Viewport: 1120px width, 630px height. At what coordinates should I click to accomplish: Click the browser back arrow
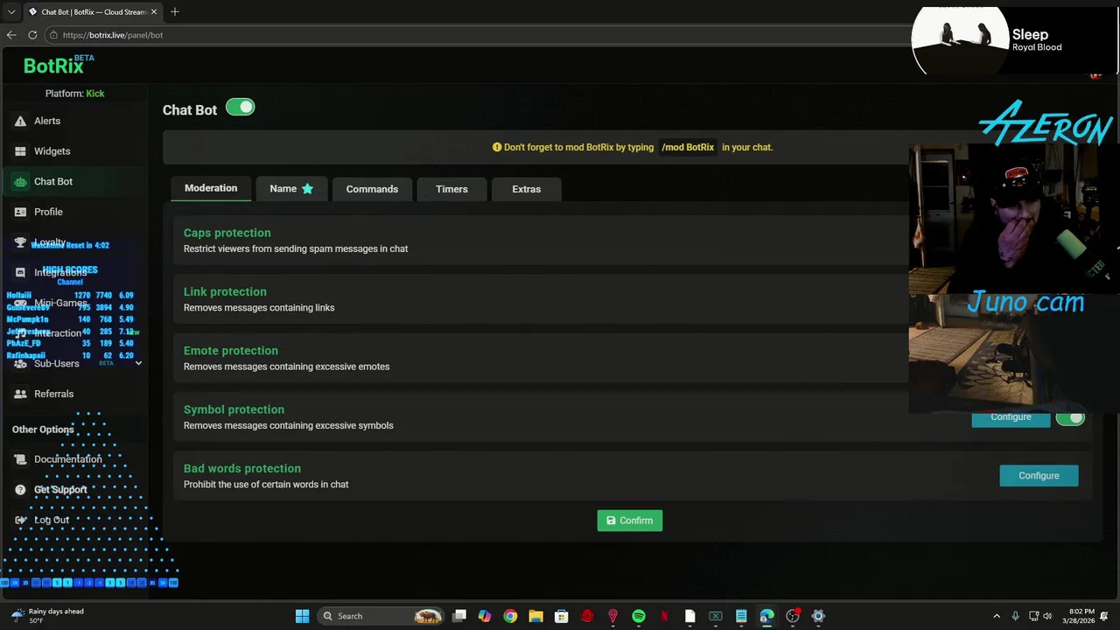11,35
